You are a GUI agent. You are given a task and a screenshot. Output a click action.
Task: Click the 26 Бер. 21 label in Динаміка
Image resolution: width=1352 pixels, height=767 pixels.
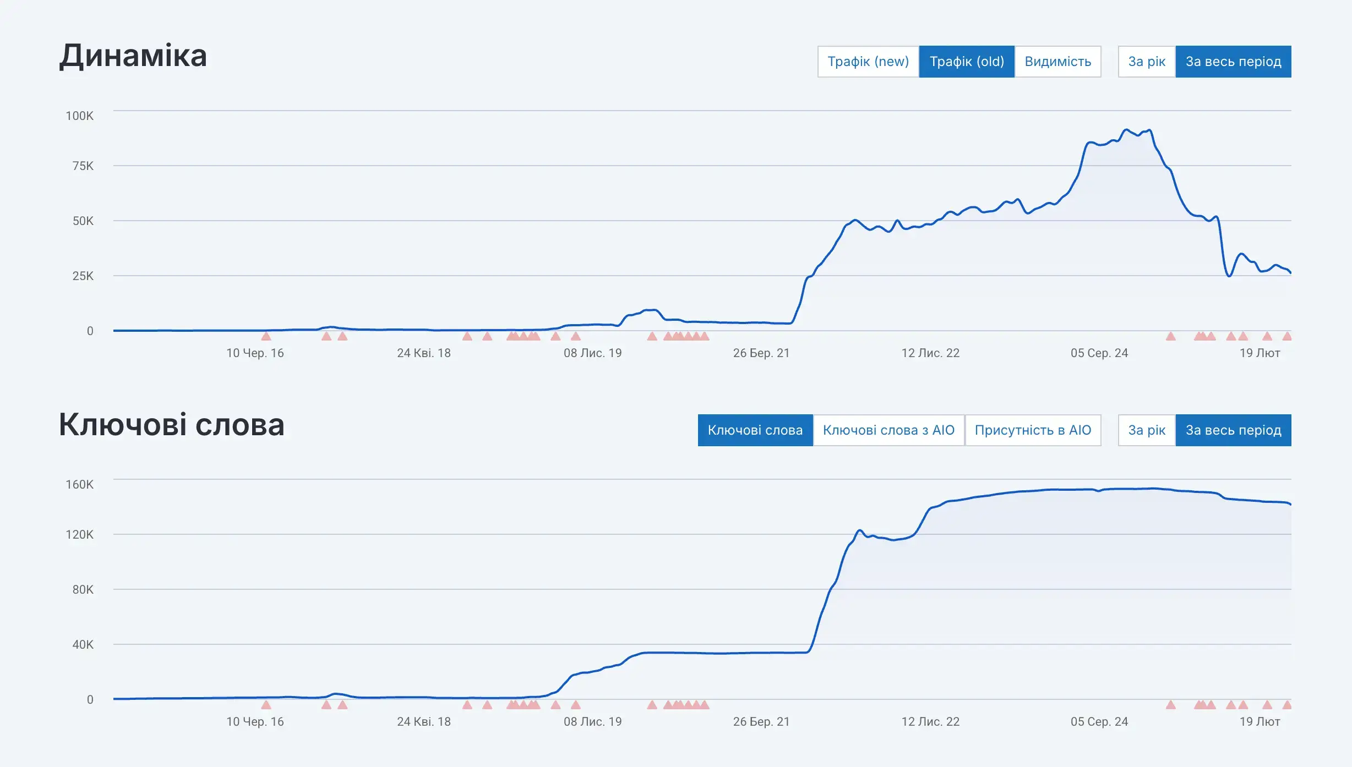click(x=761, y=353)
